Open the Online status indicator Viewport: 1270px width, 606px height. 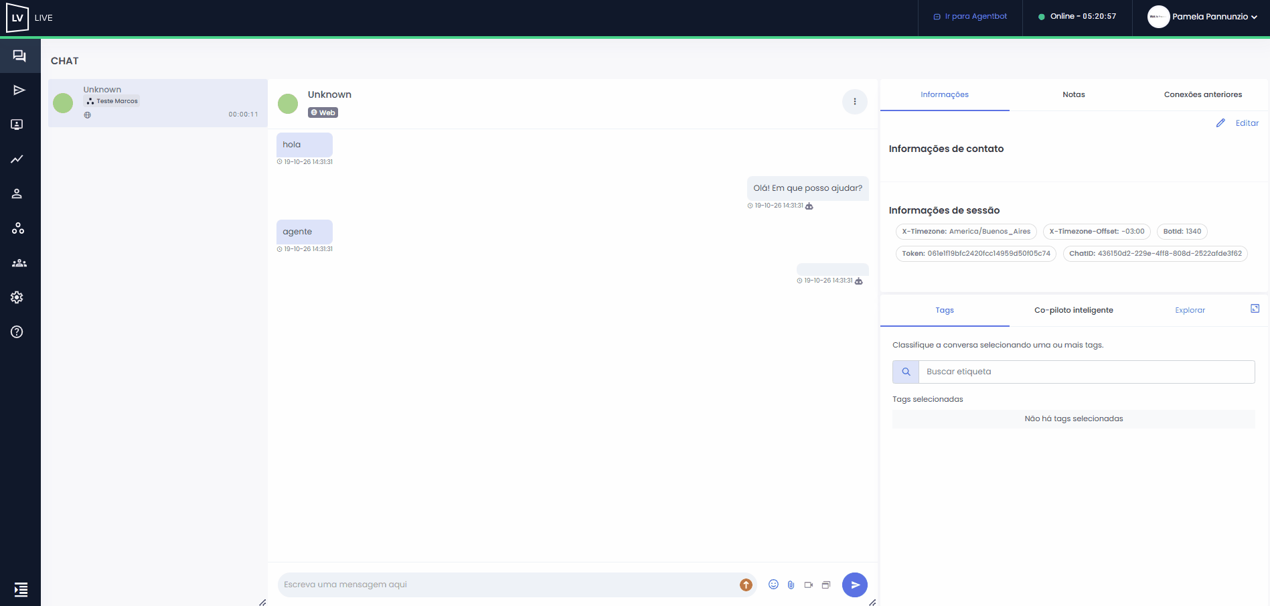point(1077,17)
